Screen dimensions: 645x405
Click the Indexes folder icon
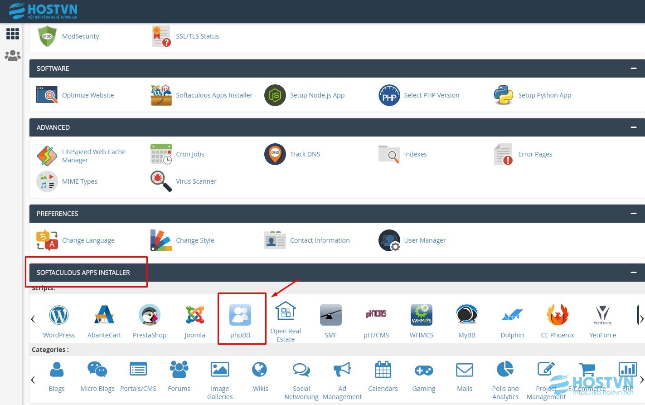pyautogui.click(x=389, y=154)
